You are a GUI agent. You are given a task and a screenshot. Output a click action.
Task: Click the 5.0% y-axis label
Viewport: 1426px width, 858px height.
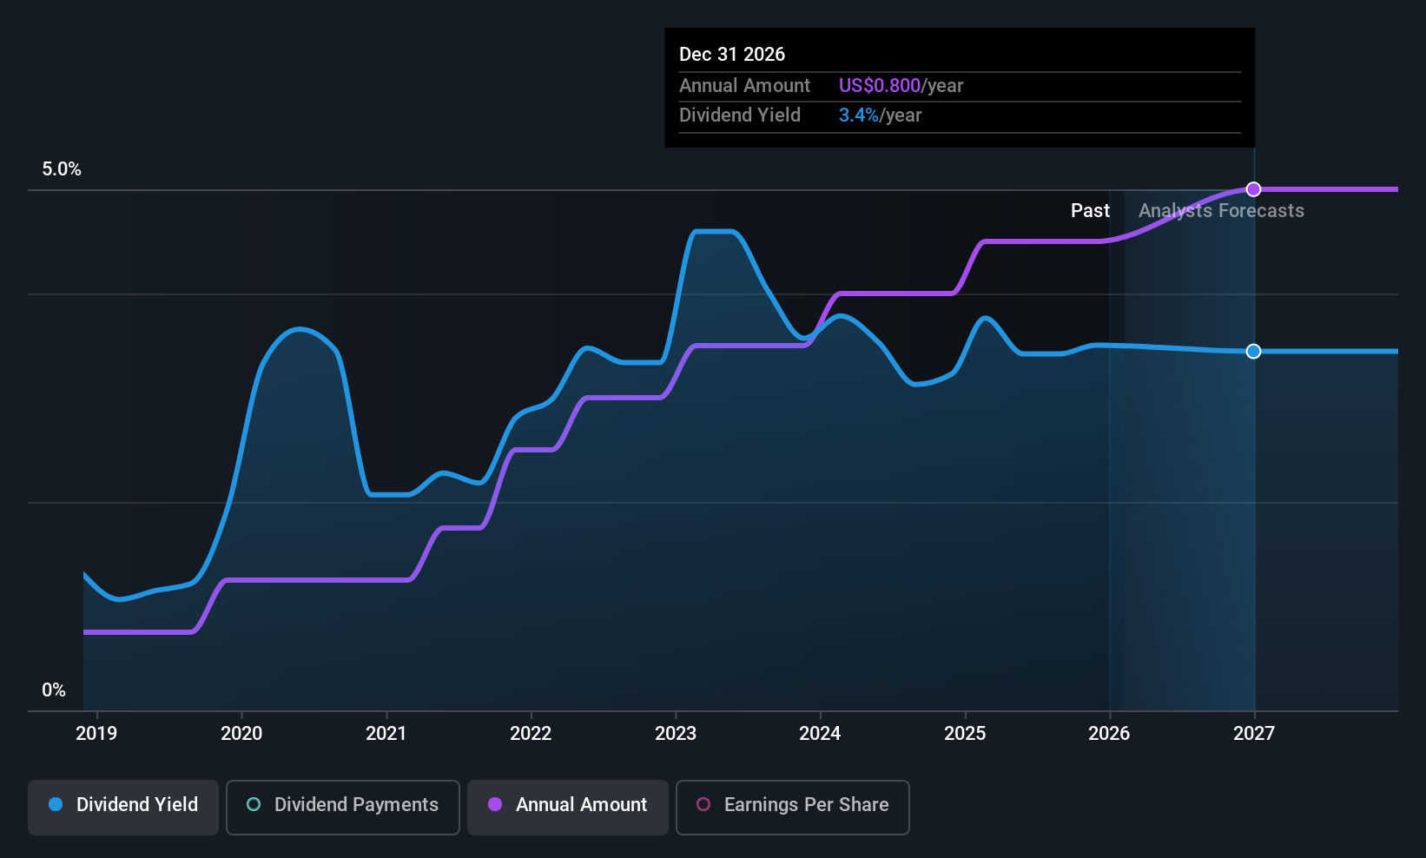point(62,169)
